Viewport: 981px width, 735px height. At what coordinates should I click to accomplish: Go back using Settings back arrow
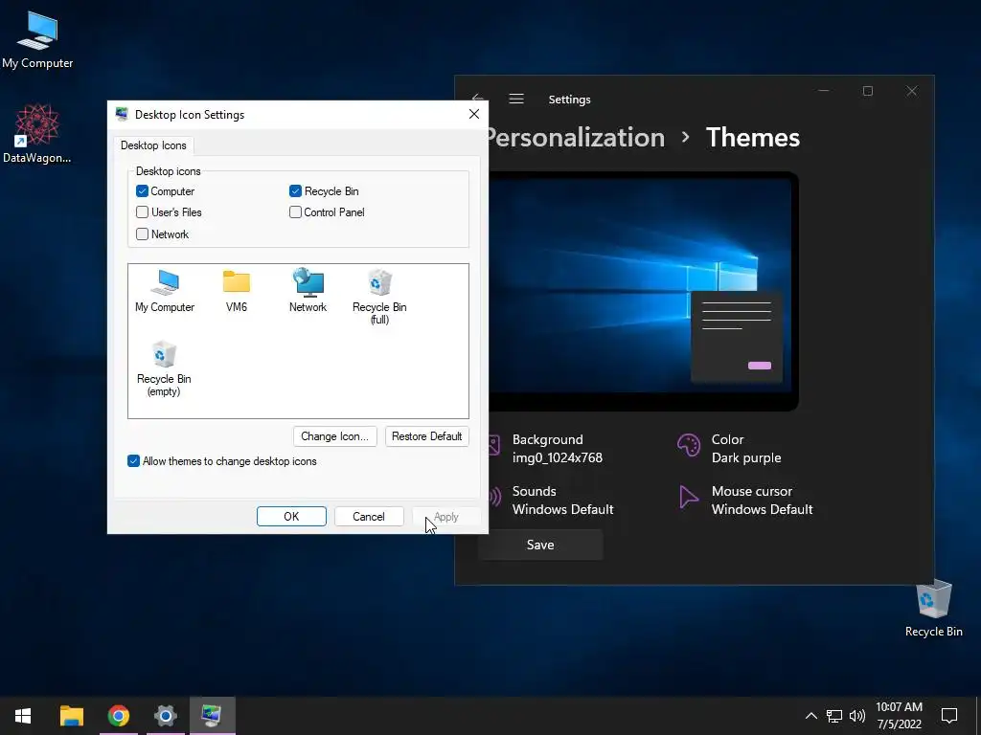pyautogui.click(x=479, y=99)
